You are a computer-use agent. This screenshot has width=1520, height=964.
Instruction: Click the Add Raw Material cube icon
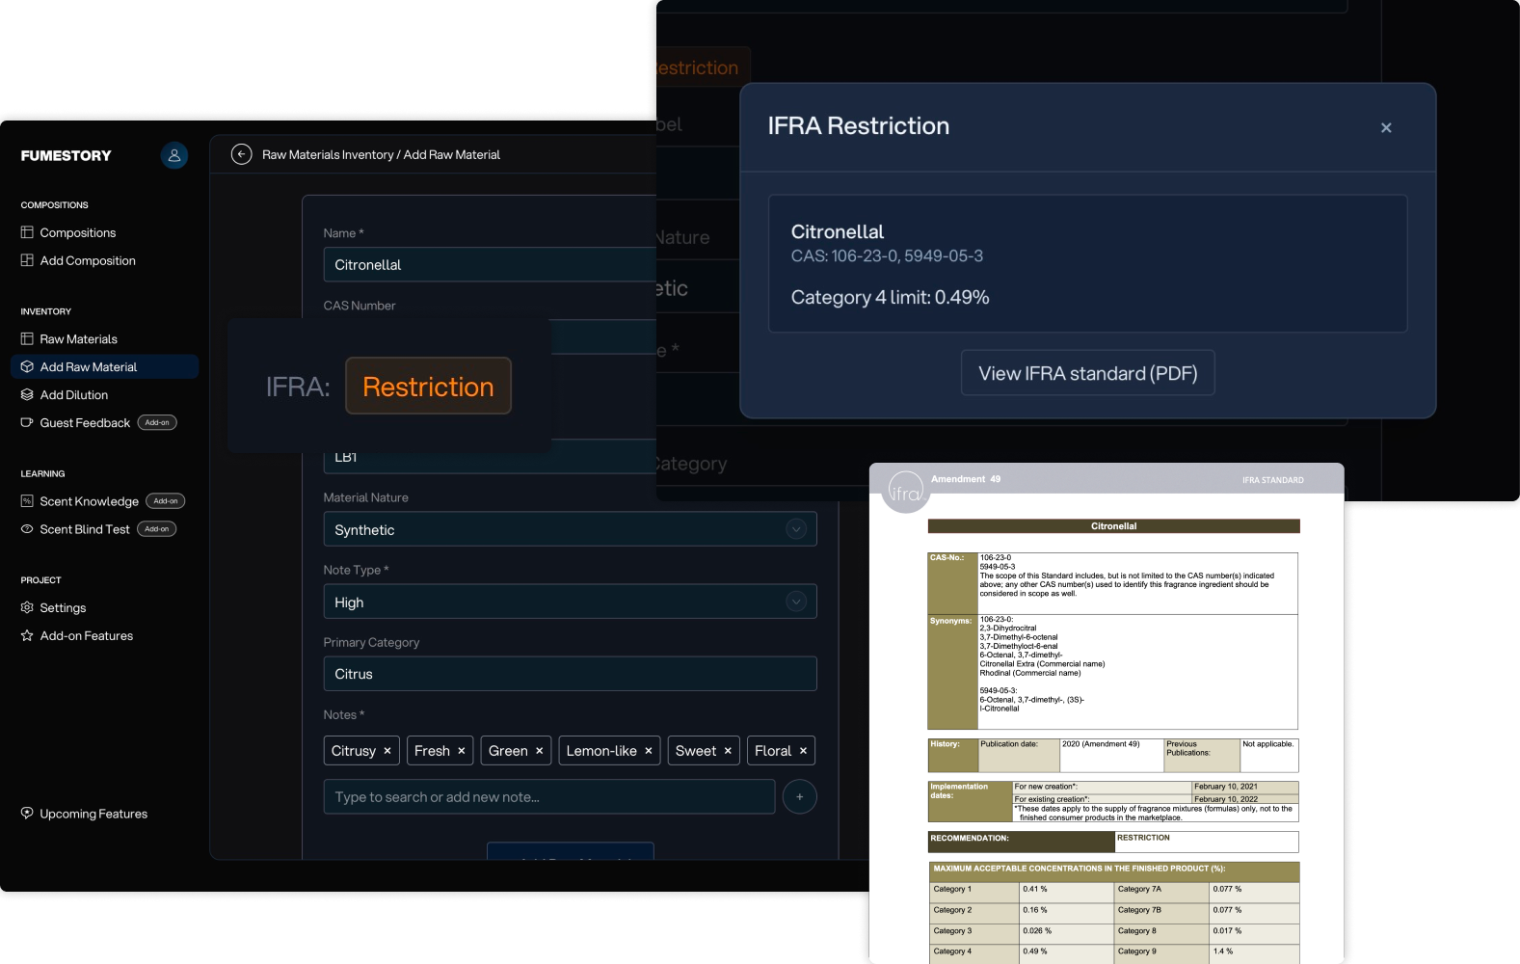[27, 367]
